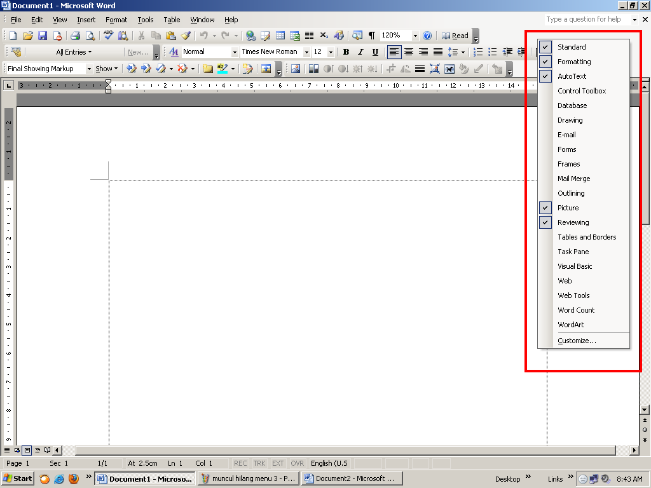This screenshot has width=651, height=488.
Task: Save the document with floppy icon
Action: (43, 36)
